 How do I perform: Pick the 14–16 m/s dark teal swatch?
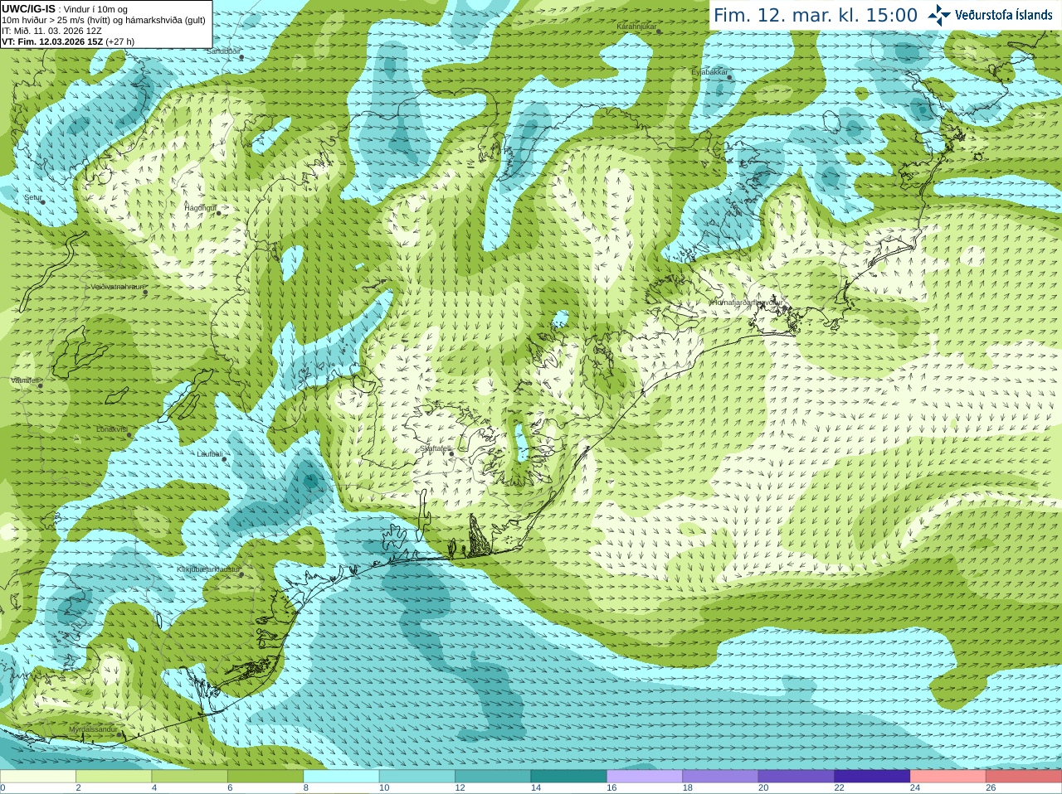(x=569, y=777)
